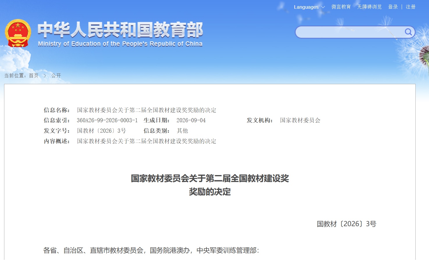Click the salutation line starting 各省、自治区
The width and height of the screenshot is (429, 270).
tap(151, 250)
